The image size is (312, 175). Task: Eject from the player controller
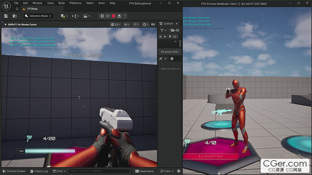tap(119, 16)
